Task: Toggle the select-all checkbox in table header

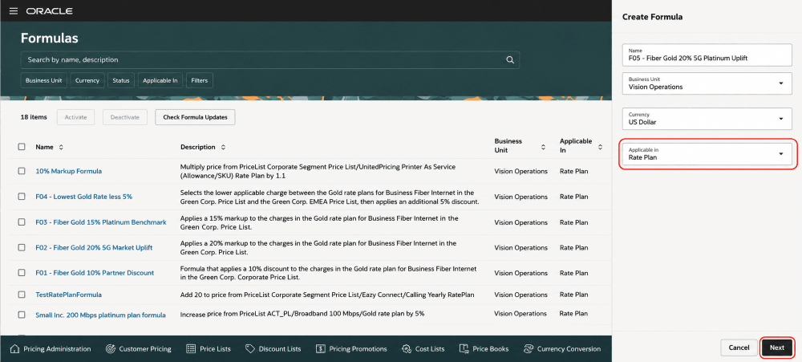Action: pyautogui.click(x=22, y=147)
